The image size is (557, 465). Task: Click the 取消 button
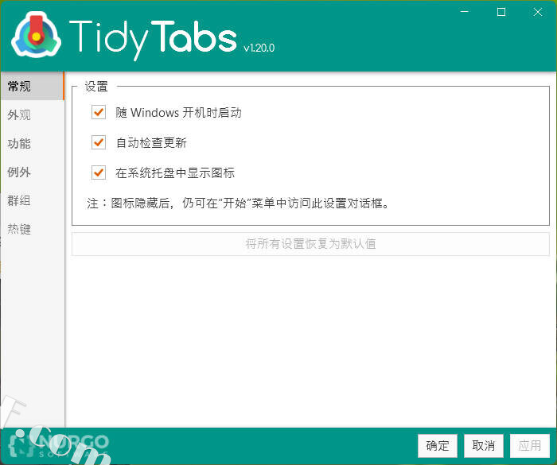click(484, 445)
